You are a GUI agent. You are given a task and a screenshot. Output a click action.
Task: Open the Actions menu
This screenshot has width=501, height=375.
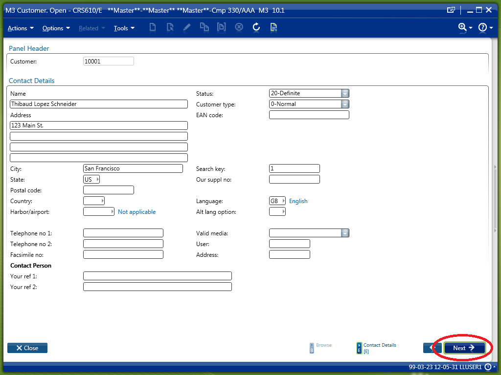21,28
